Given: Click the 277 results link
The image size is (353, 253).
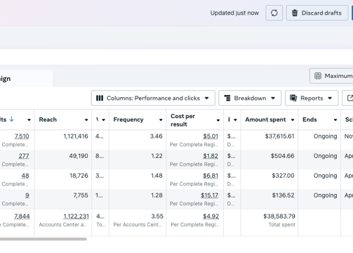Looking at the screenshot, I should coord(24,156).
